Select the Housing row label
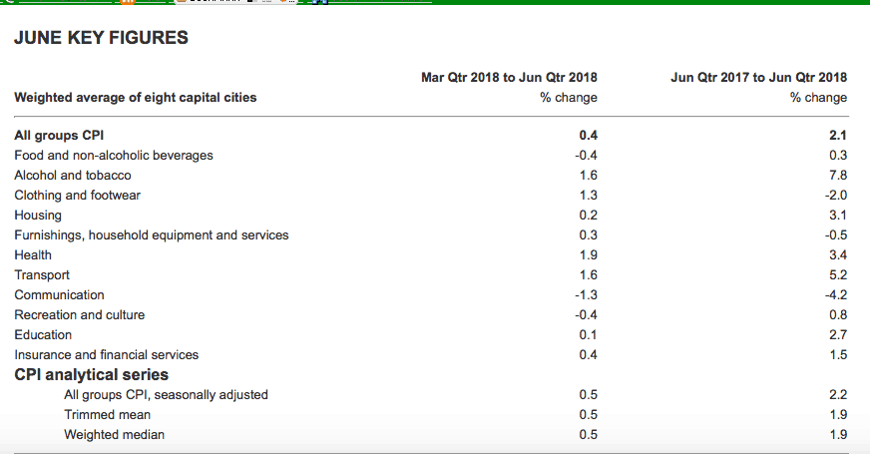870x454 pixels. [38, 215]
